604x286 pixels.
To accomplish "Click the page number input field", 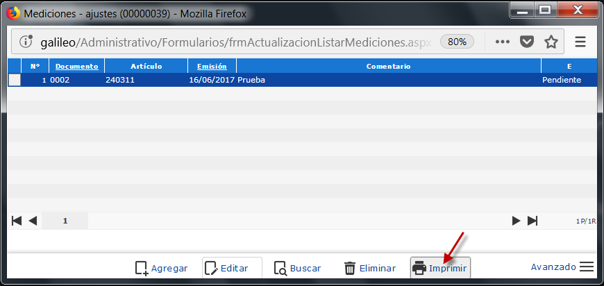I will tap(65, 221).
